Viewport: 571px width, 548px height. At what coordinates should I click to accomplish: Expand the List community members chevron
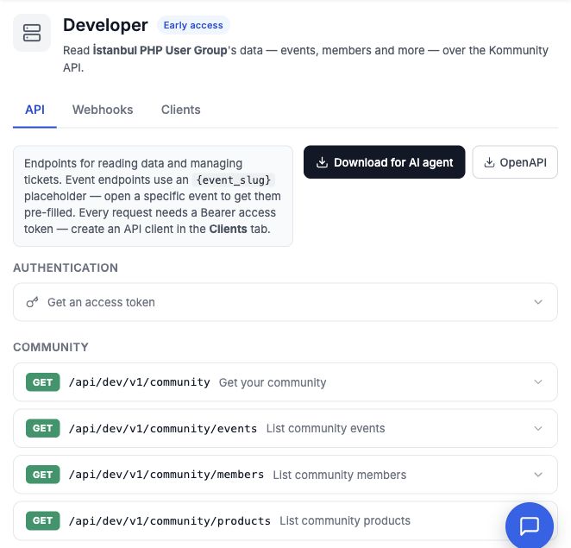pos(538,475)
